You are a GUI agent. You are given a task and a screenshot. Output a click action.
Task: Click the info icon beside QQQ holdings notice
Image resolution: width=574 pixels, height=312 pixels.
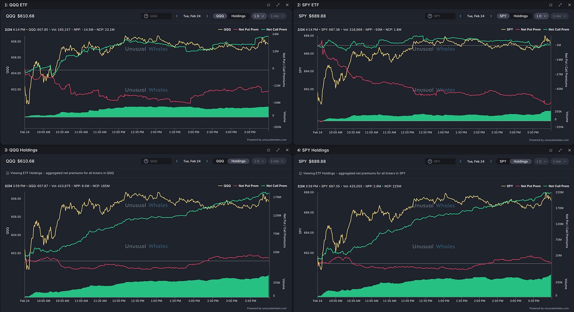7,173
